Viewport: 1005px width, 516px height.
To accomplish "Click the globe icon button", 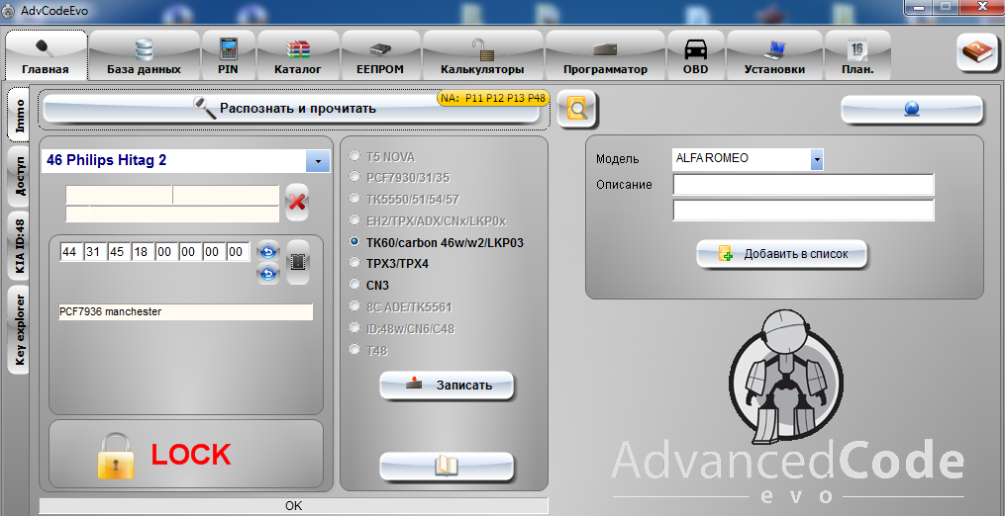I will [x=911, y=110].
